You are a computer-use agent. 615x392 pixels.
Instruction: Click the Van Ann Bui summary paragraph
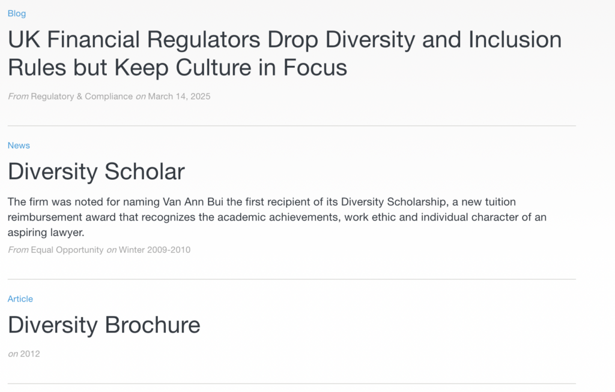point(277,217)
